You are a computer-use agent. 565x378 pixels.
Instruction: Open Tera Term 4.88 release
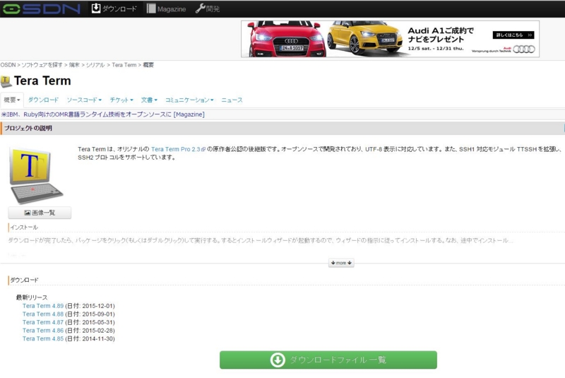pos(43,314)
